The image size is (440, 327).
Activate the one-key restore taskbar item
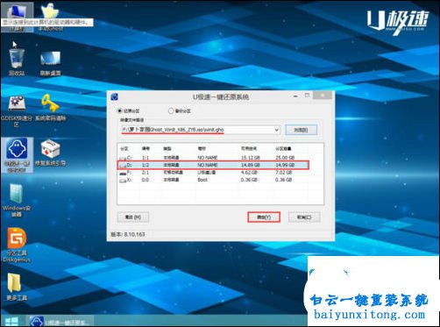60,321
